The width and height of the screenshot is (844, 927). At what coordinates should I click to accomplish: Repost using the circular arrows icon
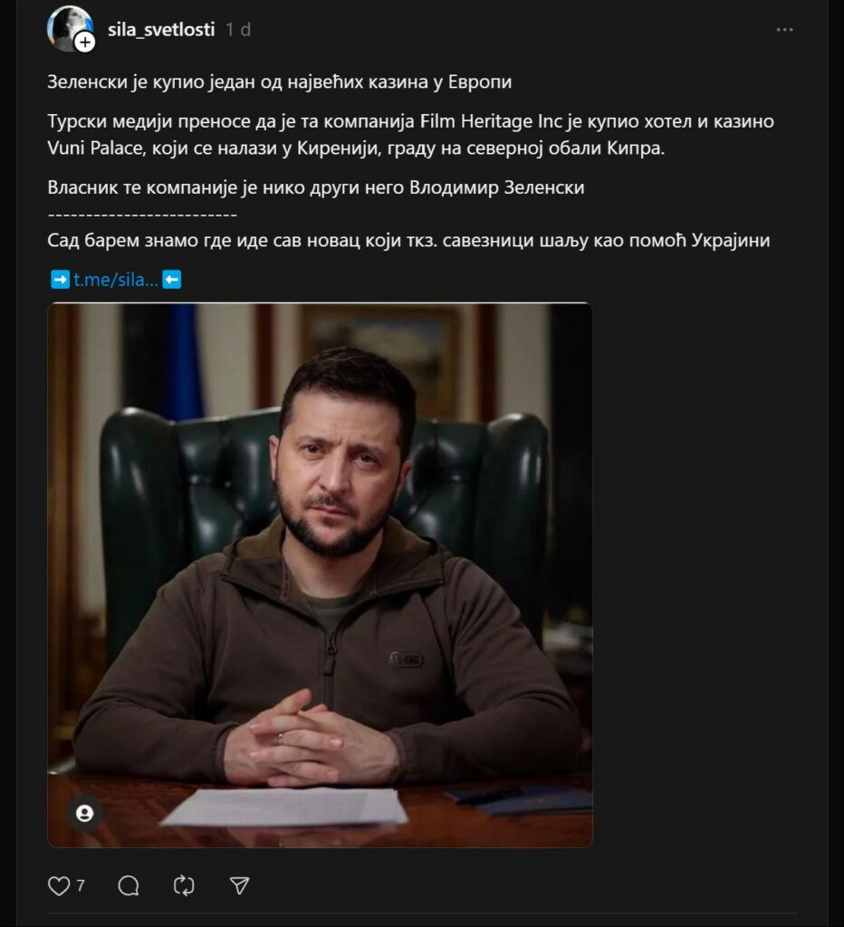point(184,885)
